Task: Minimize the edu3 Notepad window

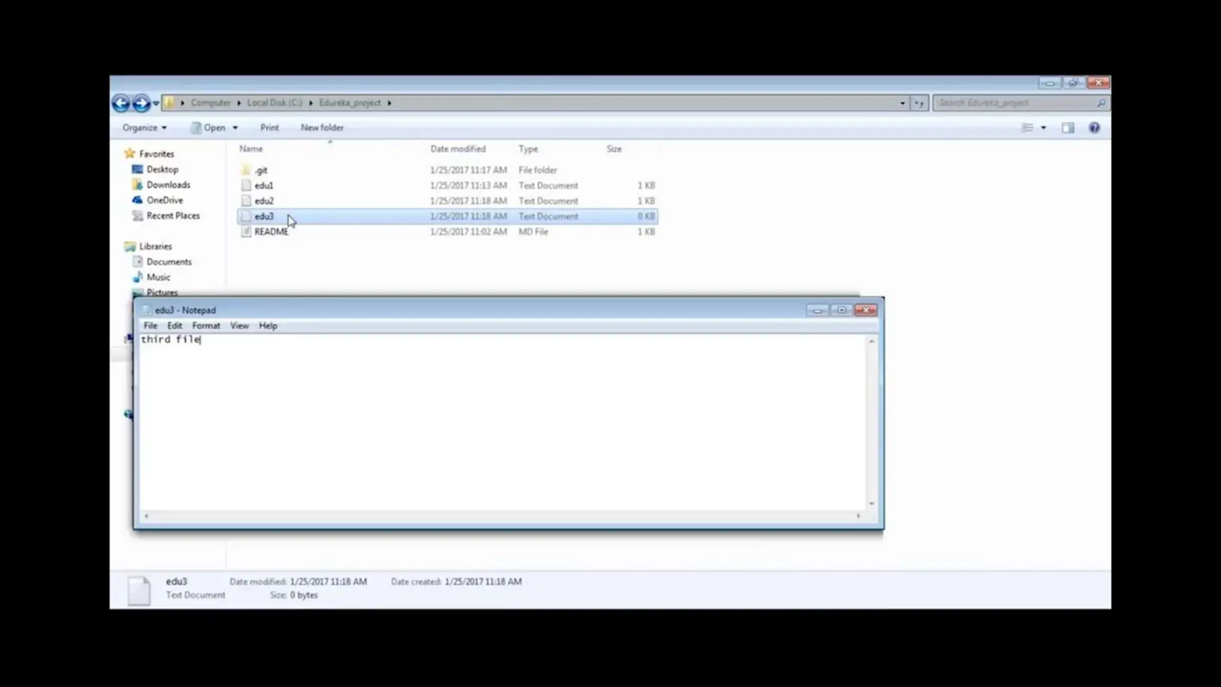Action: pos(817,310)
